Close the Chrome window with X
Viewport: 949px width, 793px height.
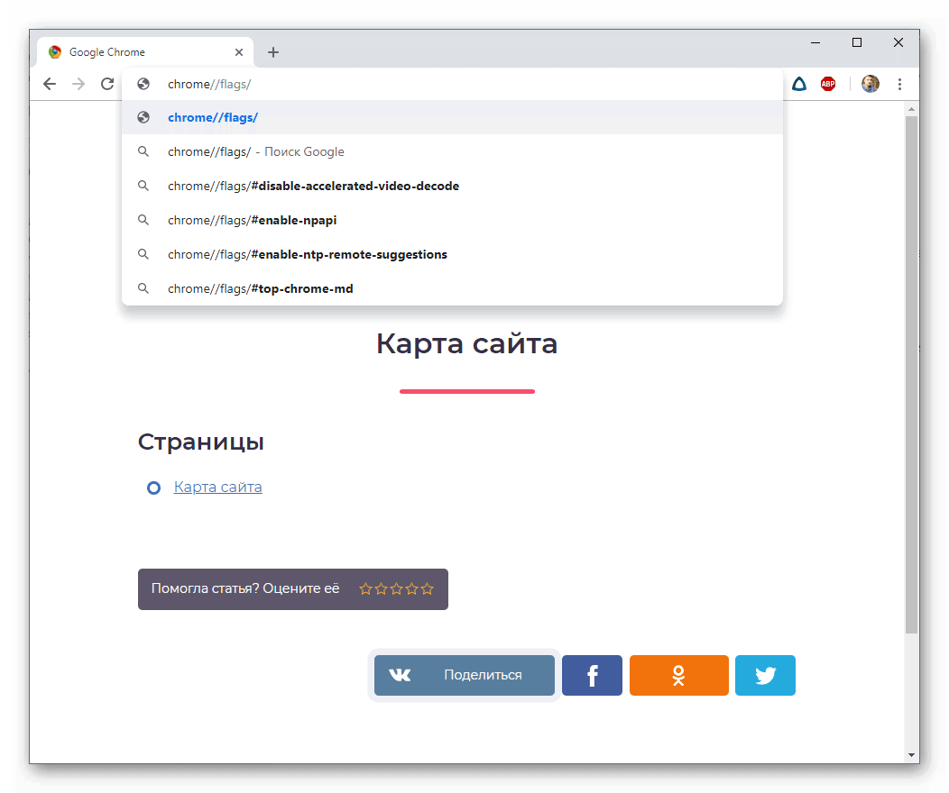click(898, 42)
